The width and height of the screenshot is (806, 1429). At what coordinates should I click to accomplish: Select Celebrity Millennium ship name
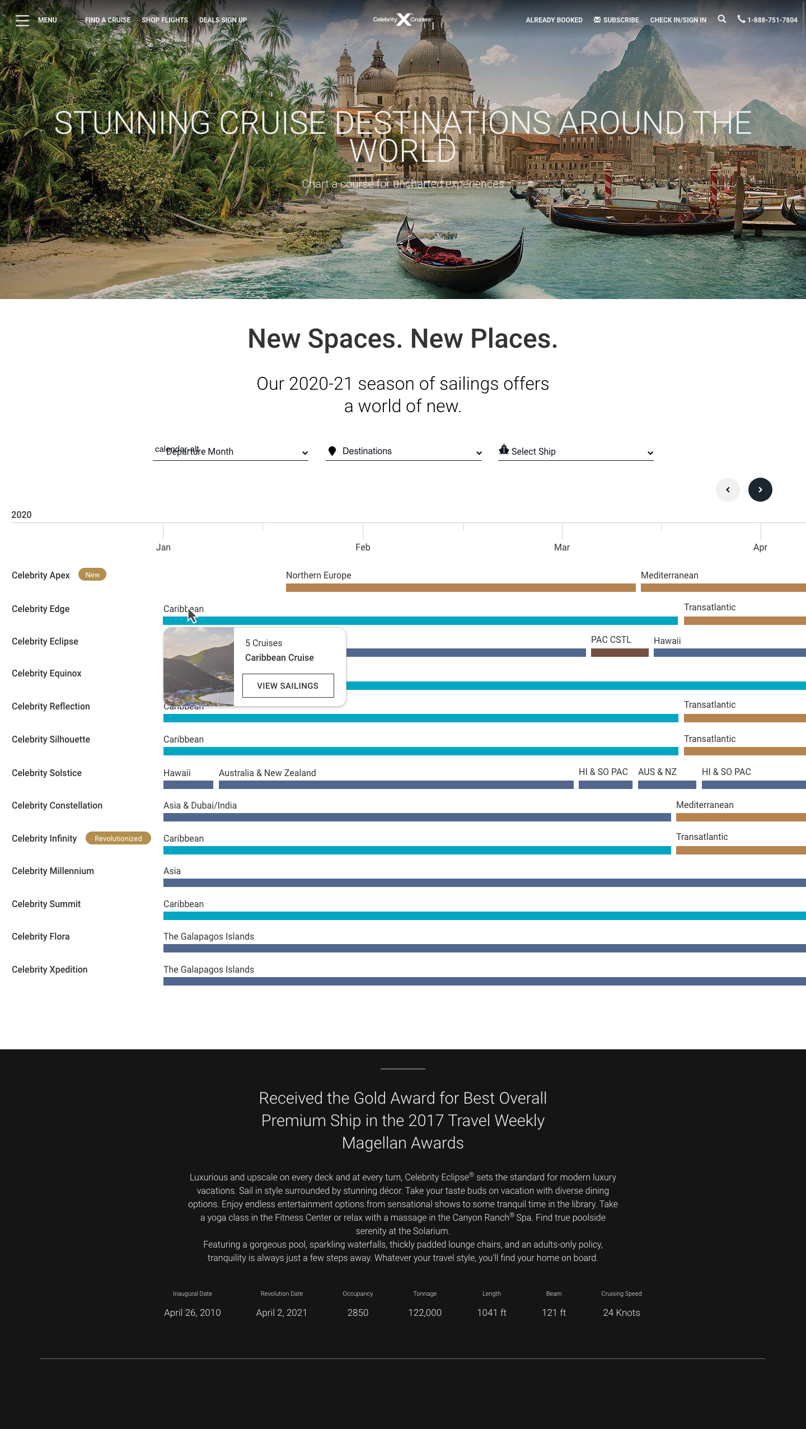[x=53, y=871]
